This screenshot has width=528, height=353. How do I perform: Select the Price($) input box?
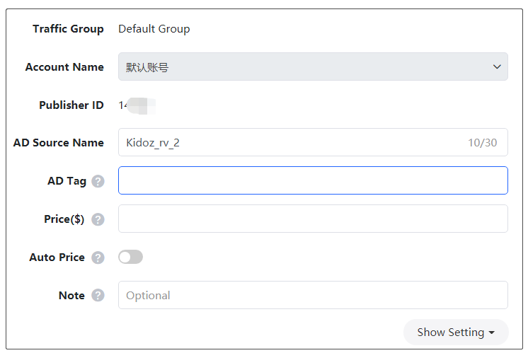point(312,219)
